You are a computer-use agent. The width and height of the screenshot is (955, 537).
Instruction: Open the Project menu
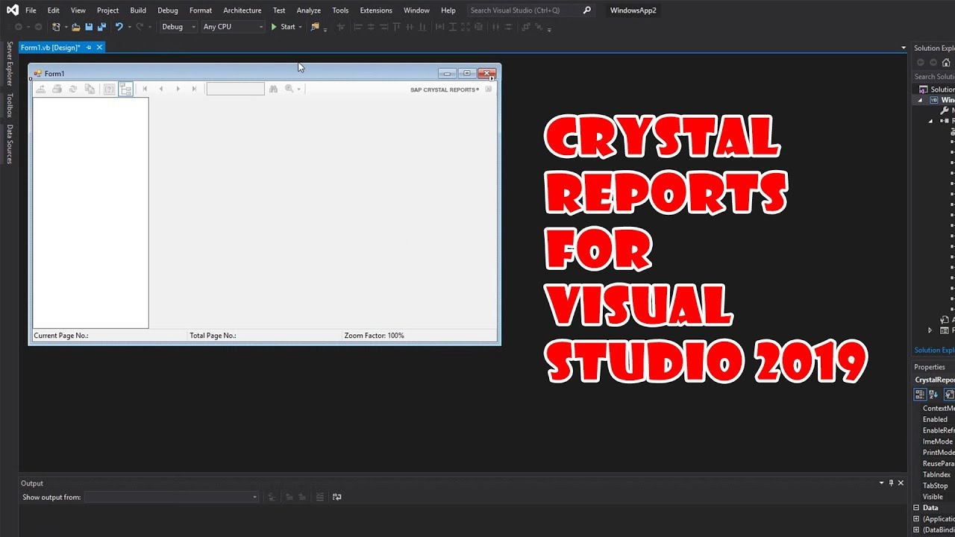[107, 10]
